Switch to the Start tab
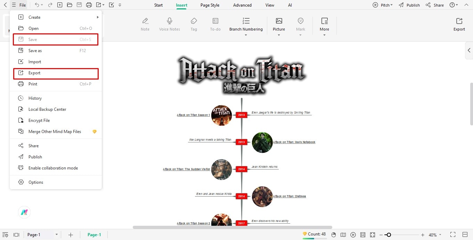Image resolution: width=473 pixels, height=240 pixels. click(x=158, y=5)
